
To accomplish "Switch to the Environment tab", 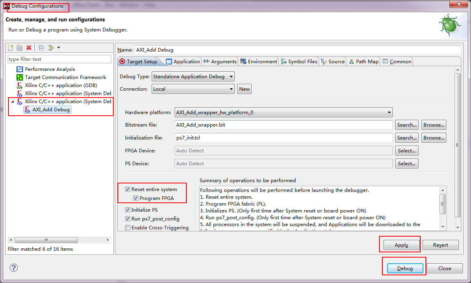I will click(258, 62).
